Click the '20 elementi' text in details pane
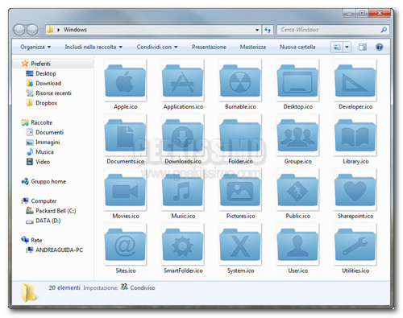The image size is (403, 318). (x=64, y=287)
